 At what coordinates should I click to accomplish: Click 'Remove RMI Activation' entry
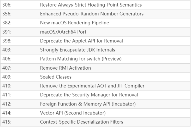tap(65, 68)
